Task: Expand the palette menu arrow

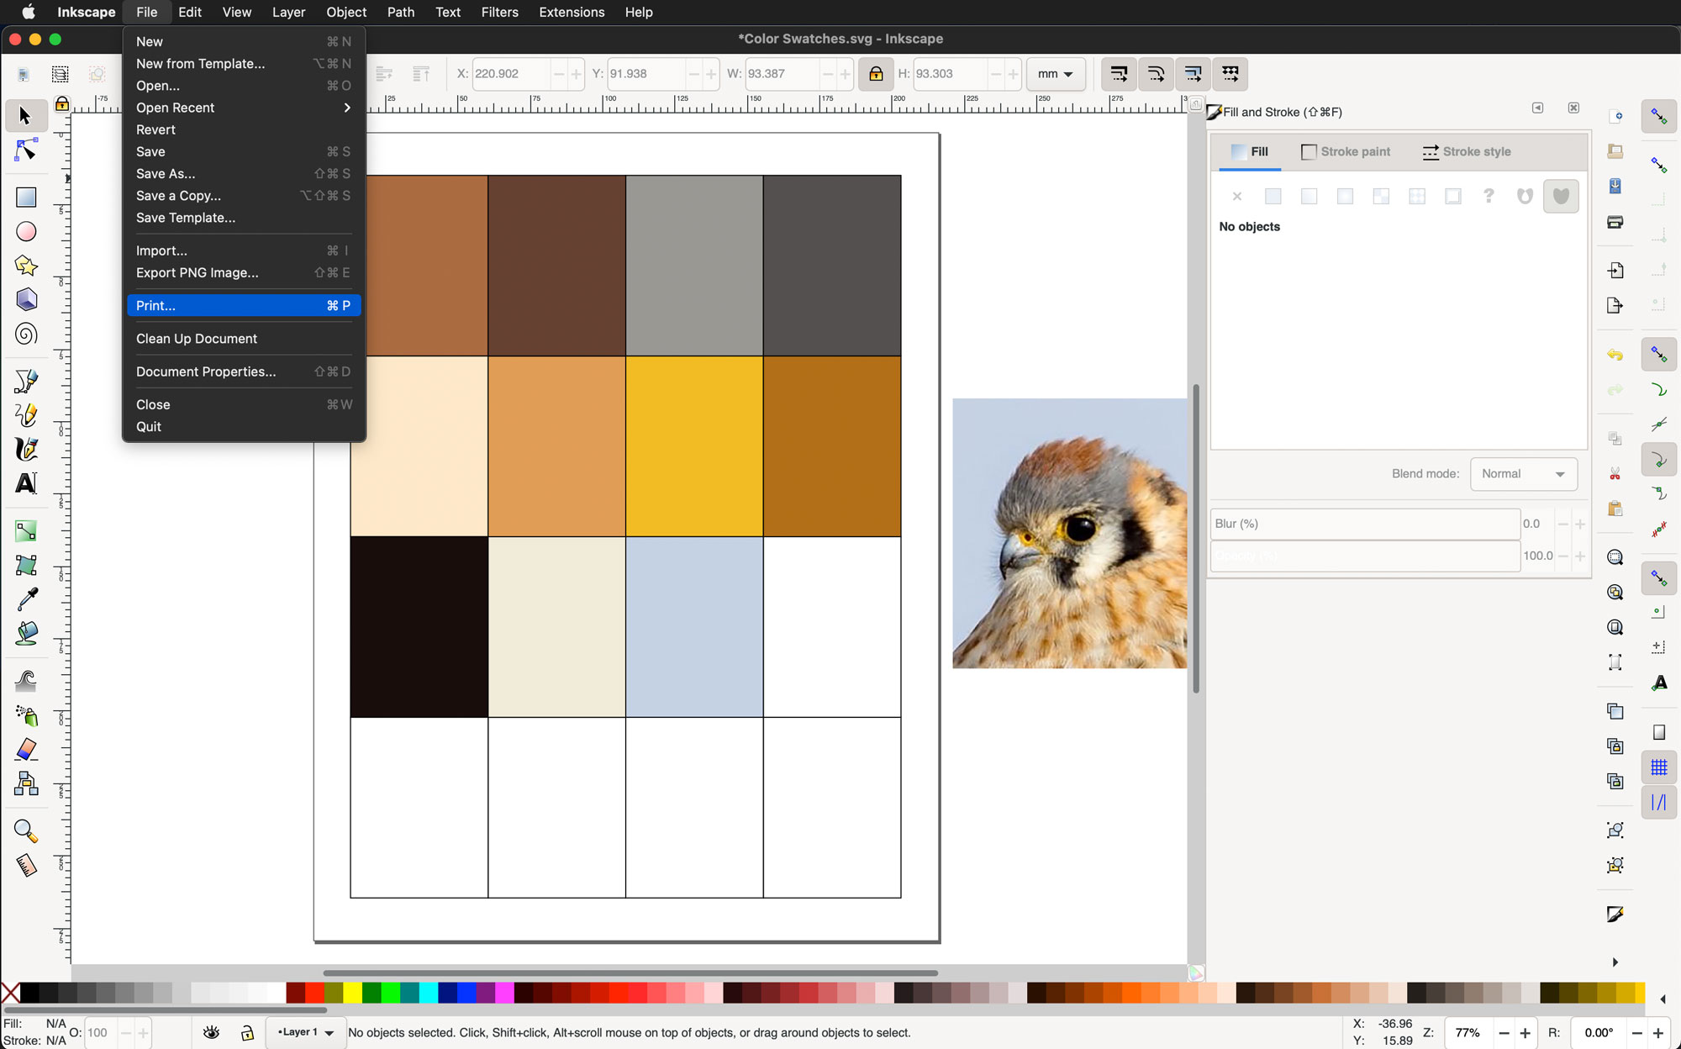Action: point(1663,999)
